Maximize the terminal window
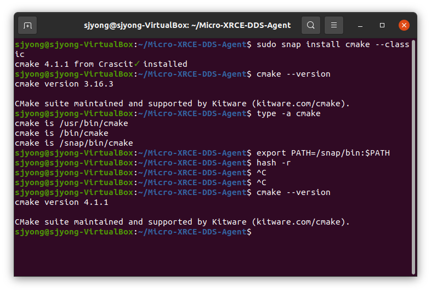431x292 pixels. [x=382, y=25]
